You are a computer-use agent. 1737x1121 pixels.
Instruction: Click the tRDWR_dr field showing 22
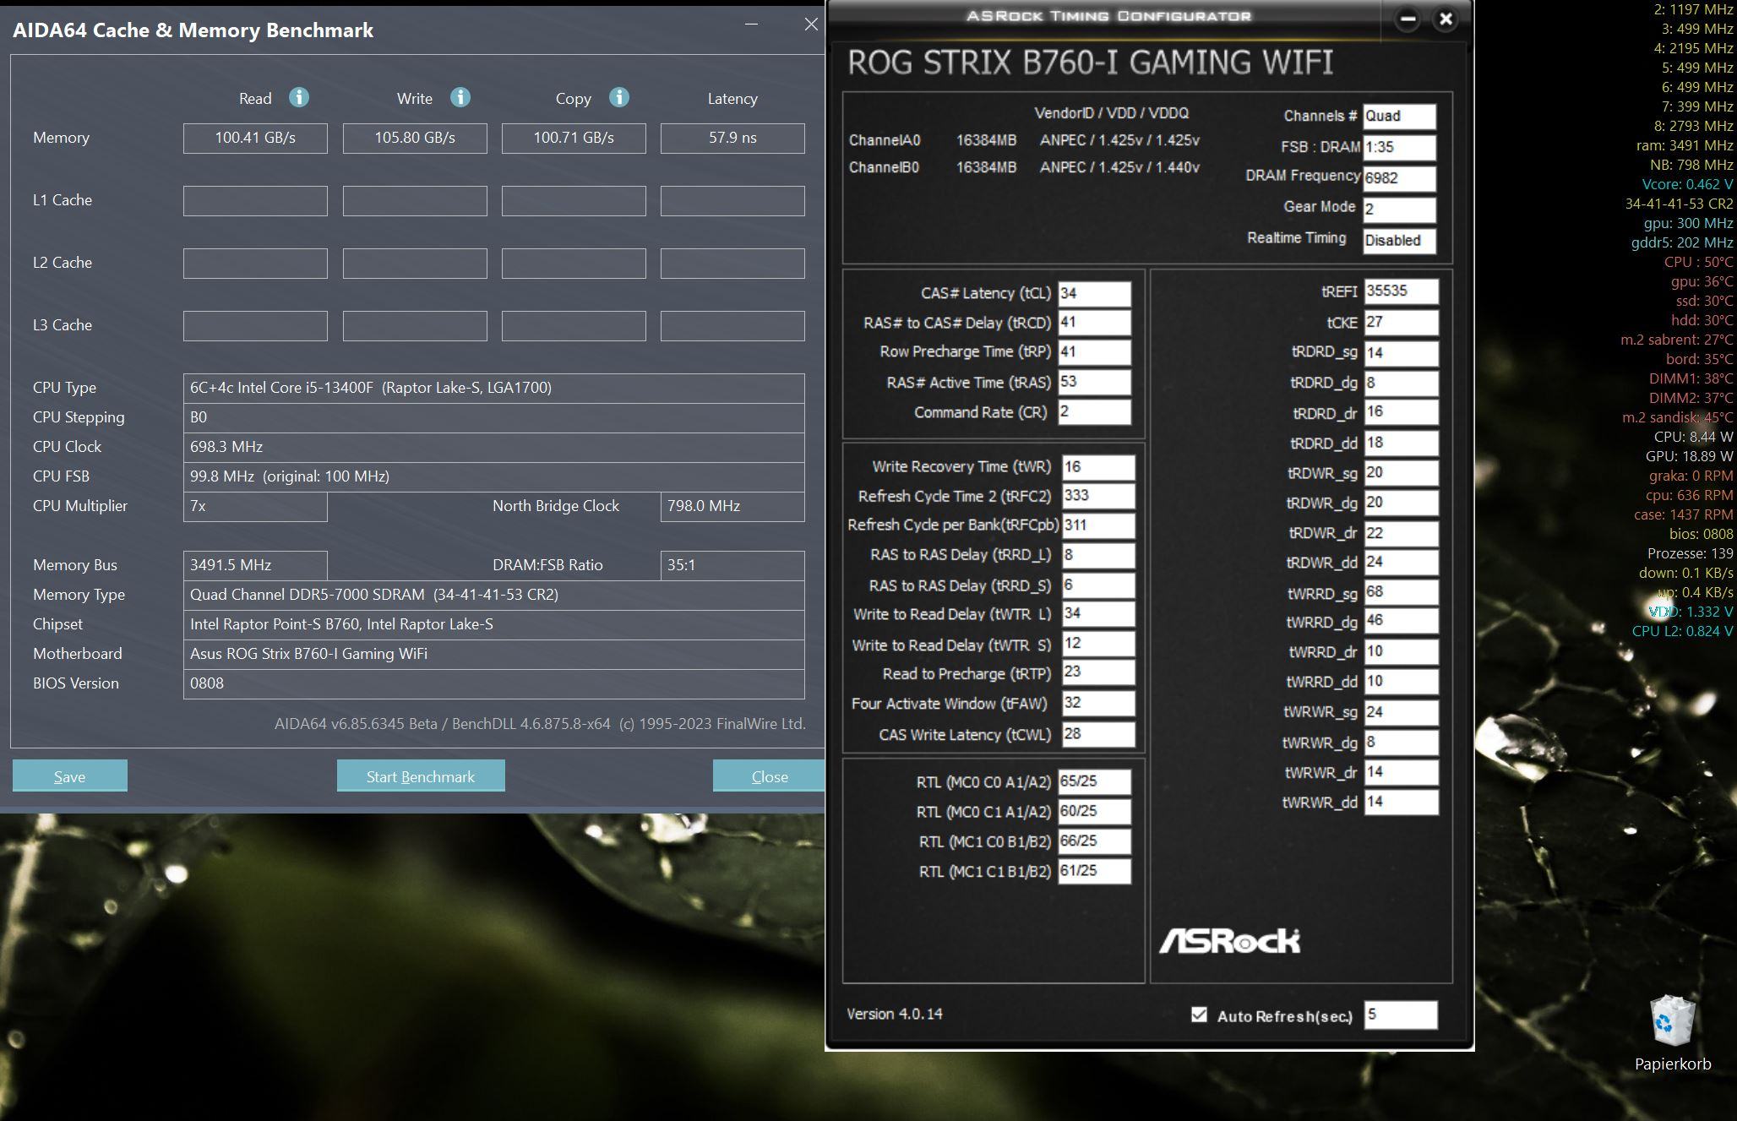pos(1401,533)
